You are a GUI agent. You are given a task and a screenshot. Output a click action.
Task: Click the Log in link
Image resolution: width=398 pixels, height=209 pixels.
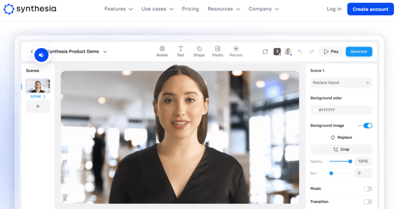(x=334, y=9)
